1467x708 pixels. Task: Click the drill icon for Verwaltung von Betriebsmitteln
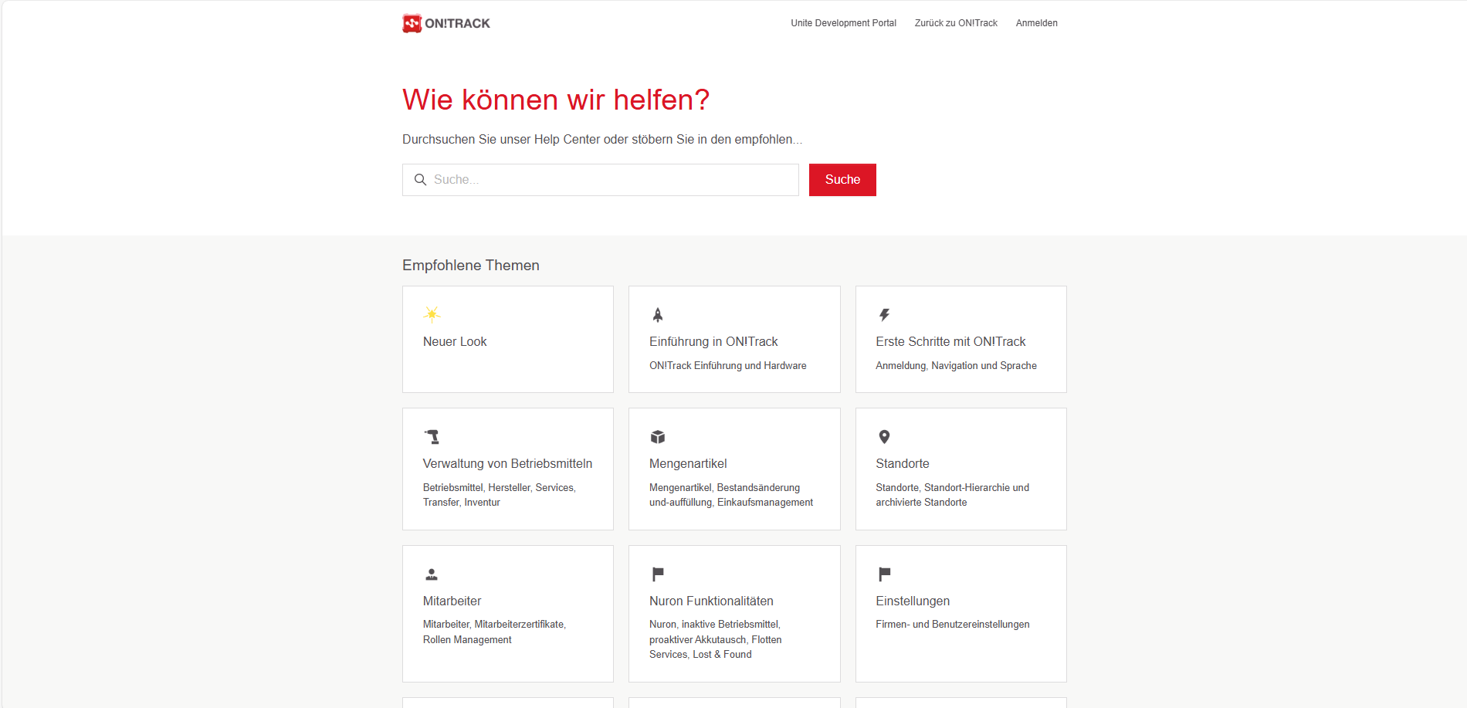[x=432, y=437]
